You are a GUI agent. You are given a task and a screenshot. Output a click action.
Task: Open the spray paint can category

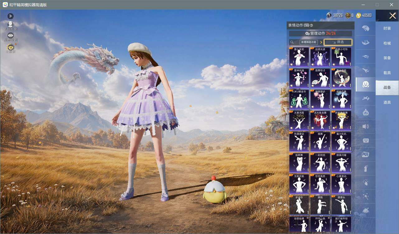tap(366, 168)
